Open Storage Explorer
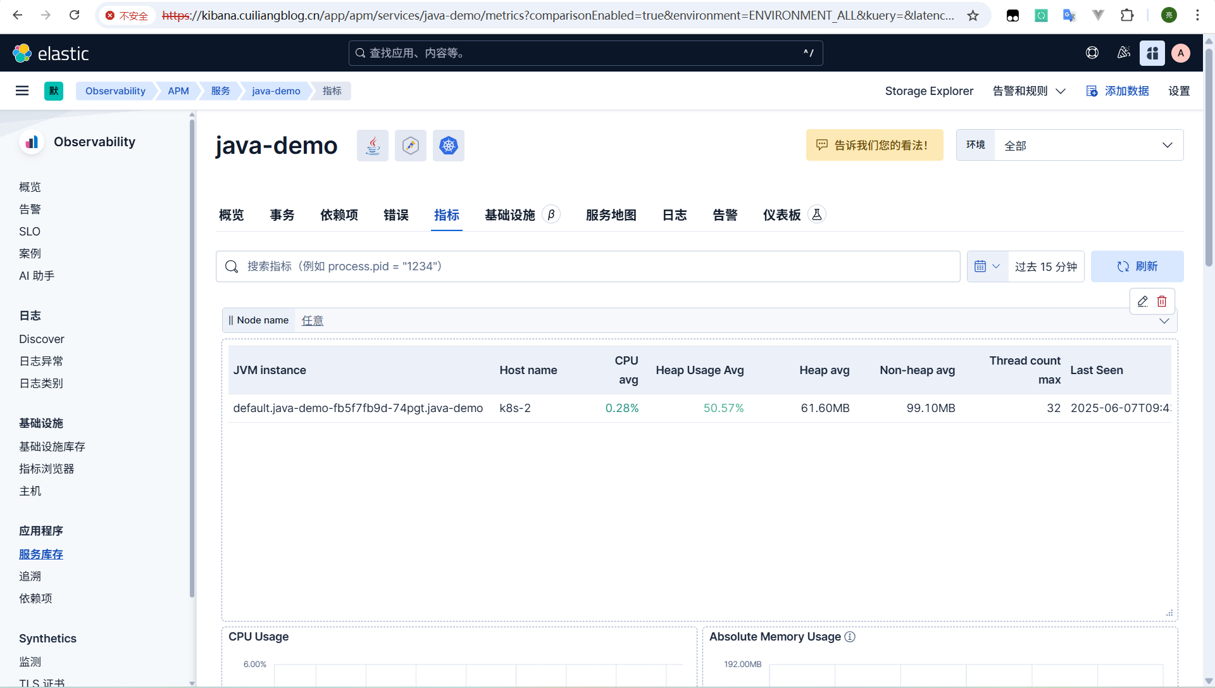The width and height of the screenshot is (1215, 688). tap(929, 91)
